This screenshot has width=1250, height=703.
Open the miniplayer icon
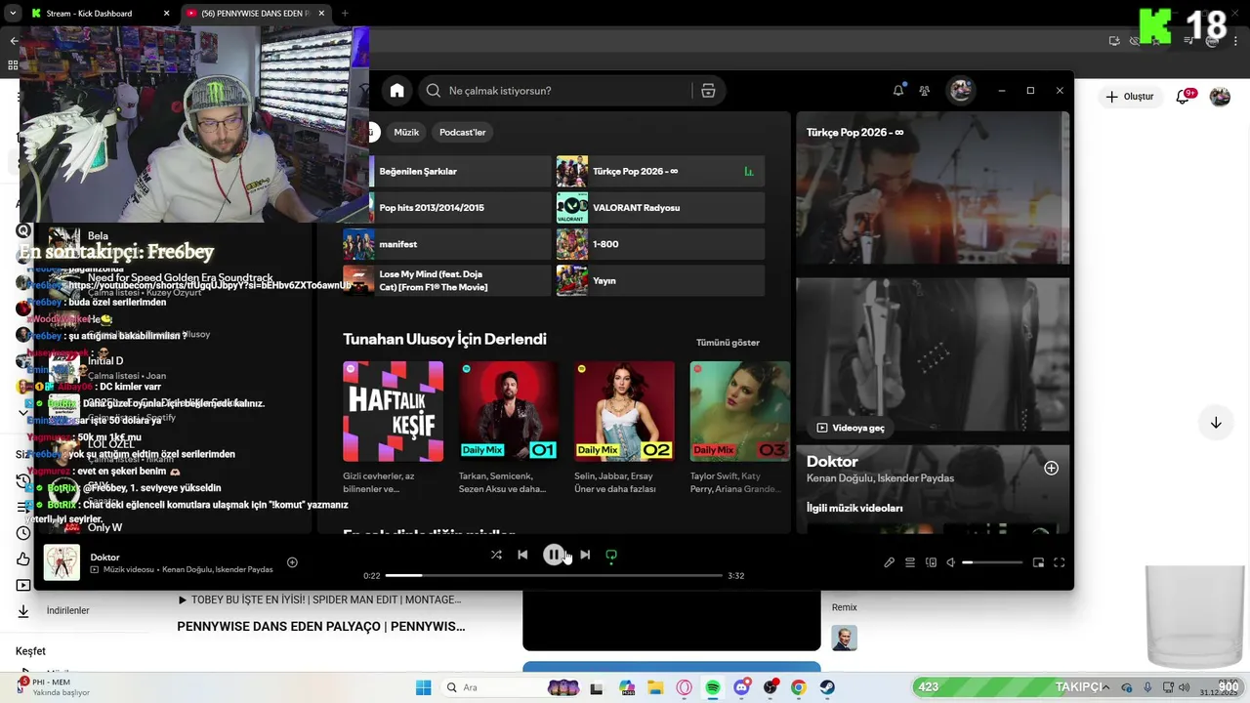click(x=1038, y=562)
